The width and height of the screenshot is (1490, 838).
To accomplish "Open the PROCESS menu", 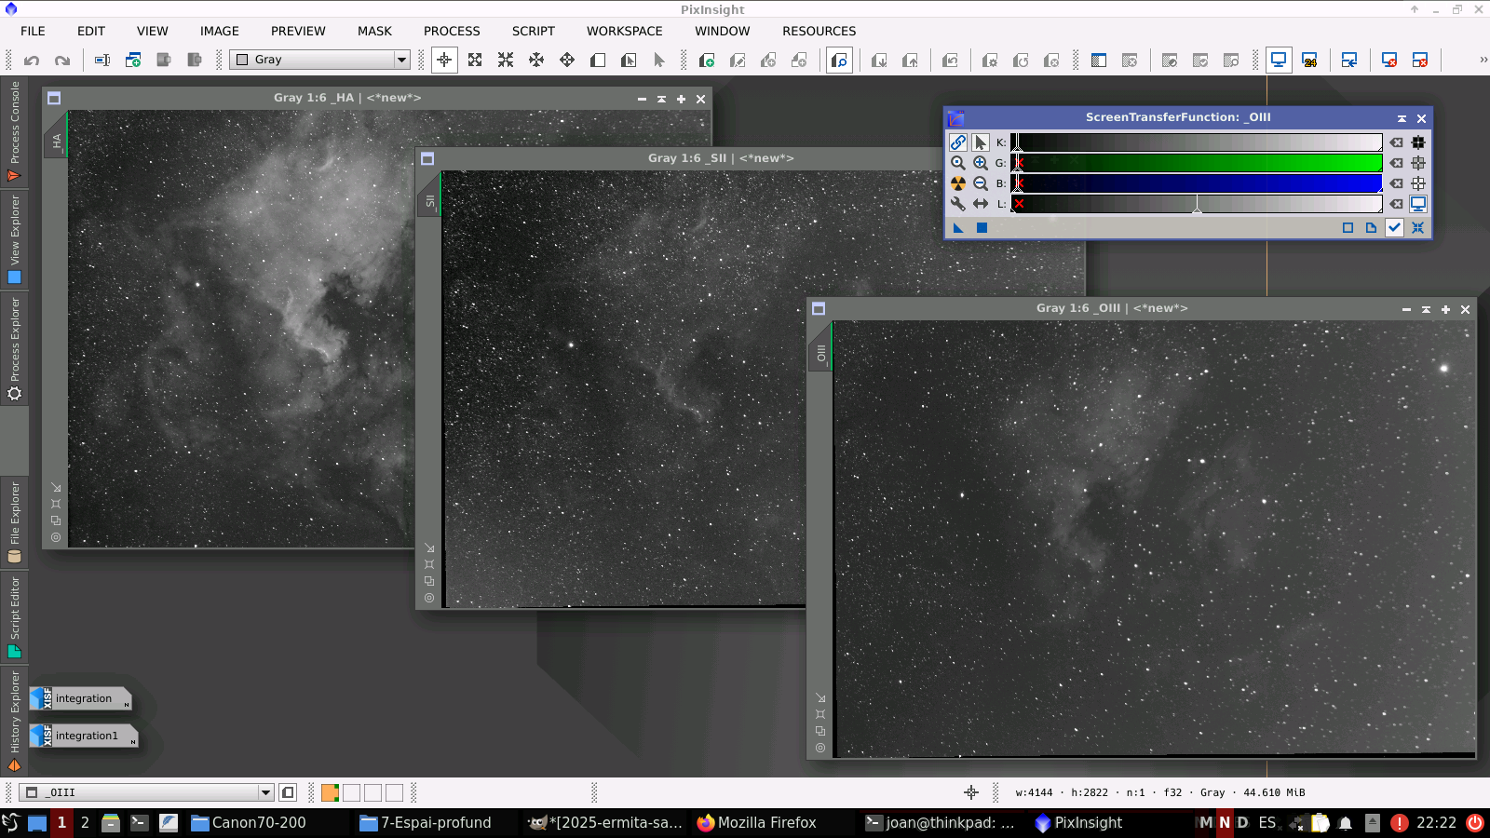I will (452, 31).
